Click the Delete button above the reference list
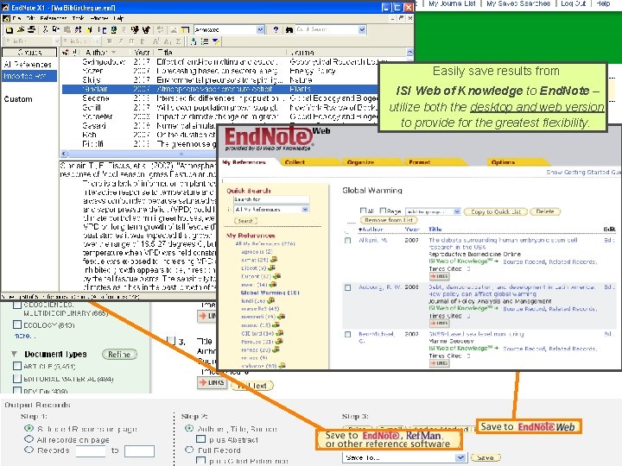The height and width of the screenshot is (466, 622). (545, 211)
